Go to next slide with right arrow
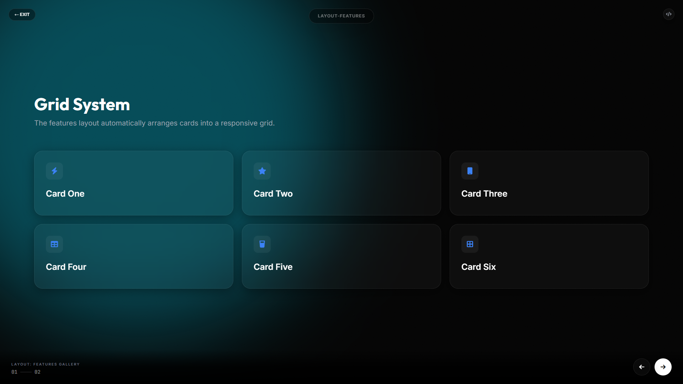This screenshot has height=384, width=683. click(x=663, y=367)
